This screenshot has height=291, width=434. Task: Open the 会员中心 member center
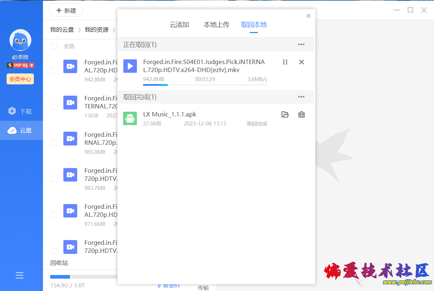point(20,79)
